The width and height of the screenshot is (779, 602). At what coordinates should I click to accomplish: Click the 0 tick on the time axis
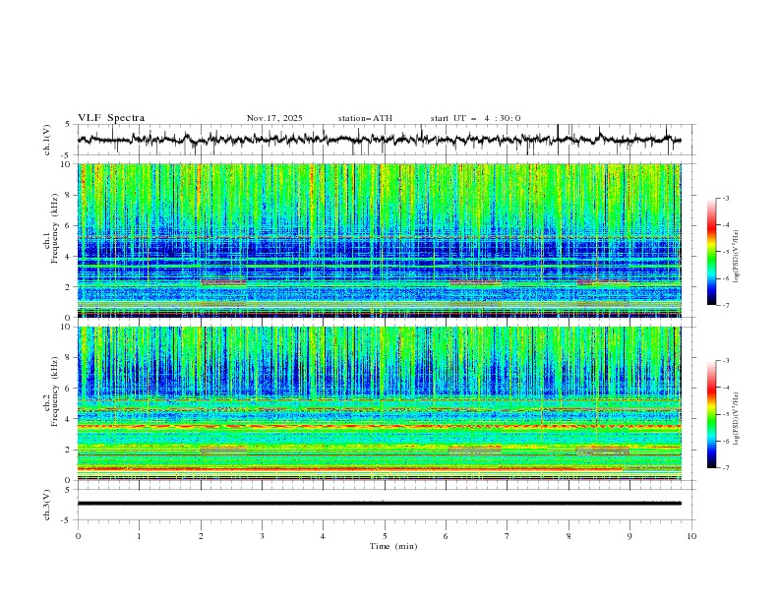[78, 536]
